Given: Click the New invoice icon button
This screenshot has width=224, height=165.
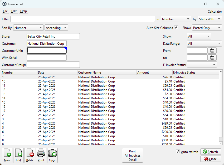Looking at the screenshot, I should 7,155.
